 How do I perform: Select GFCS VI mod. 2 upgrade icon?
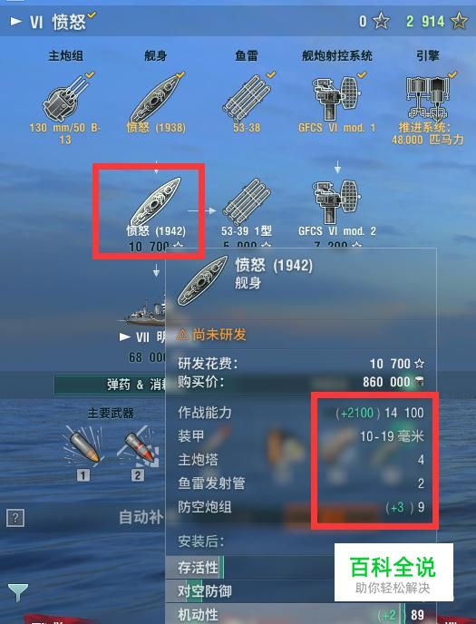[x=337, y=202]
